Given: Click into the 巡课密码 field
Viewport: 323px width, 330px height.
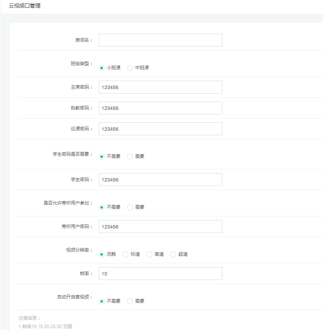Looking at the screenshot, I should pyautogui.click(x=160, y=129).
